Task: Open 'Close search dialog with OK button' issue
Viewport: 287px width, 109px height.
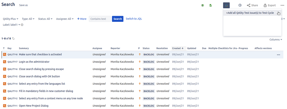Action: [39, 76]
